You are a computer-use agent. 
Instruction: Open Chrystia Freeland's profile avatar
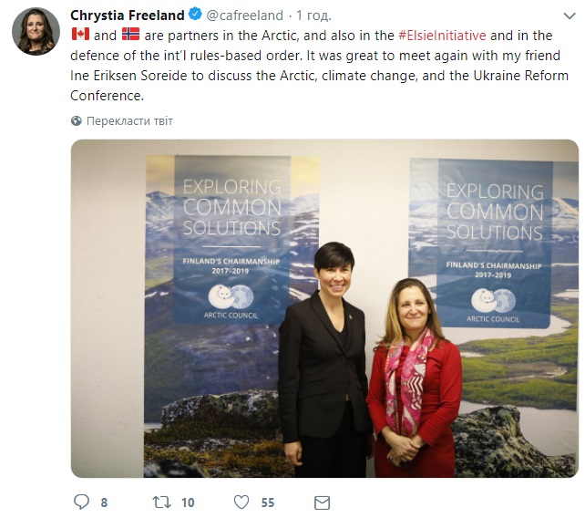click(x=36, y=32)
